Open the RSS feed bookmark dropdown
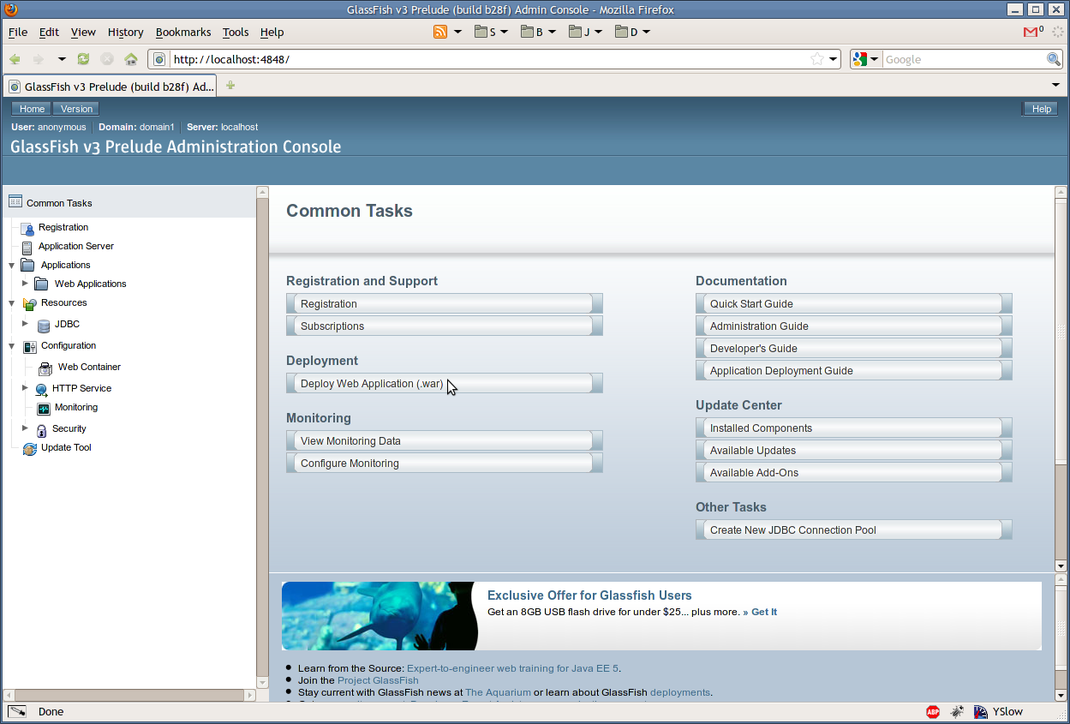1070x724 pixels. (457, 32)
